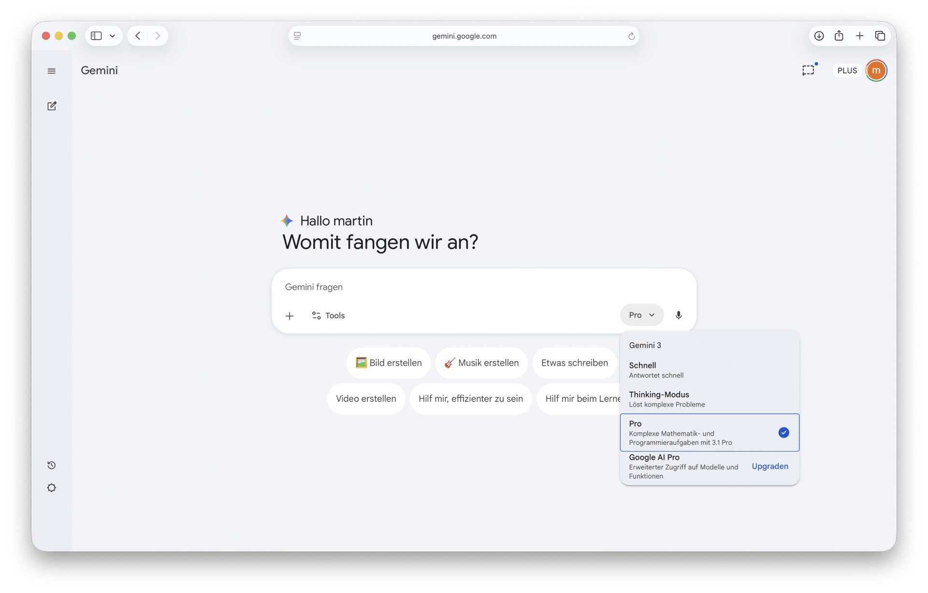Viewport: 928px width, 593px height.
Task: Open the account avatar menu
Action: coord(876,71)
